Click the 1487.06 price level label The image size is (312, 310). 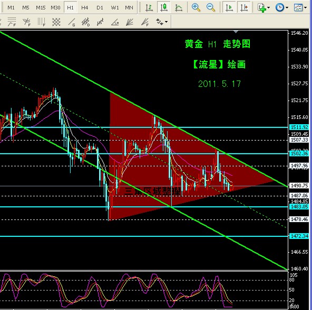[x=299, y=196]
